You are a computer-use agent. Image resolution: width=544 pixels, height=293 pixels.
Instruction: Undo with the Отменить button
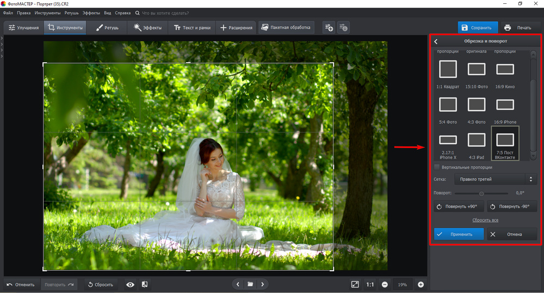pos(21,284)
